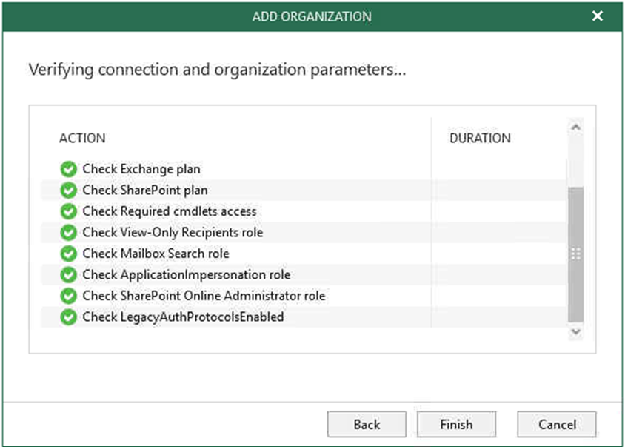Click success icon beside Required cmdlets access

click(x=69, y=211)
